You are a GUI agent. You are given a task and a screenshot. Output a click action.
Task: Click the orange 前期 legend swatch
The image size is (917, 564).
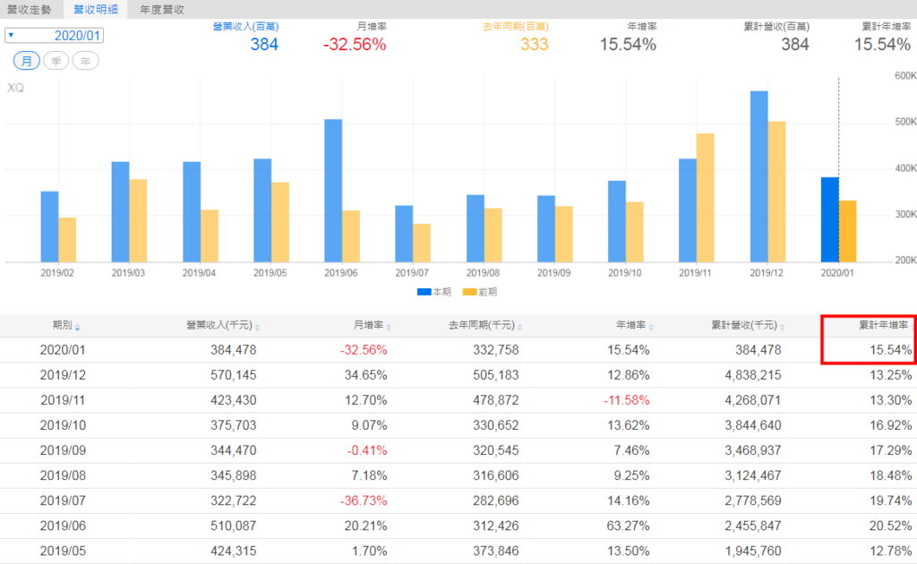click(469, 292)
